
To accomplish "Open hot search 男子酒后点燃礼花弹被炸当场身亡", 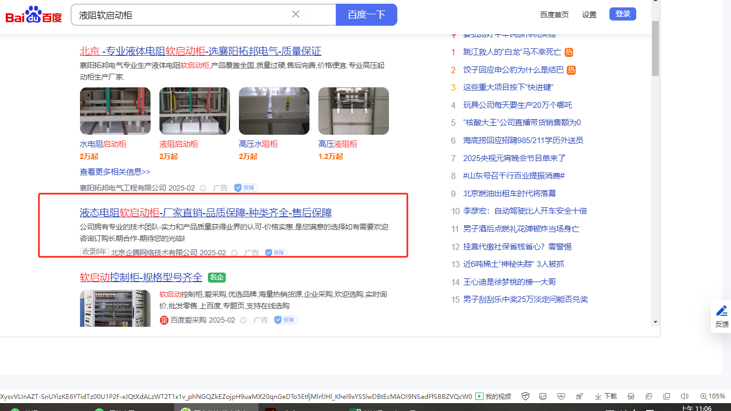I will click(521, 229).
